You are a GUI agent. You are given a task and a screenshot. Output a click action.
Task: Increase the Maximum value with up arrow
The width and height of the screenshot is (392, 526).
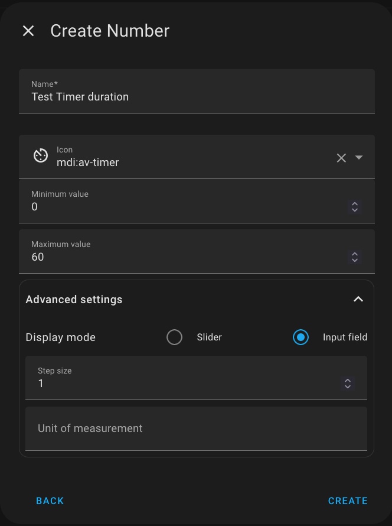[x=354, y=254]
